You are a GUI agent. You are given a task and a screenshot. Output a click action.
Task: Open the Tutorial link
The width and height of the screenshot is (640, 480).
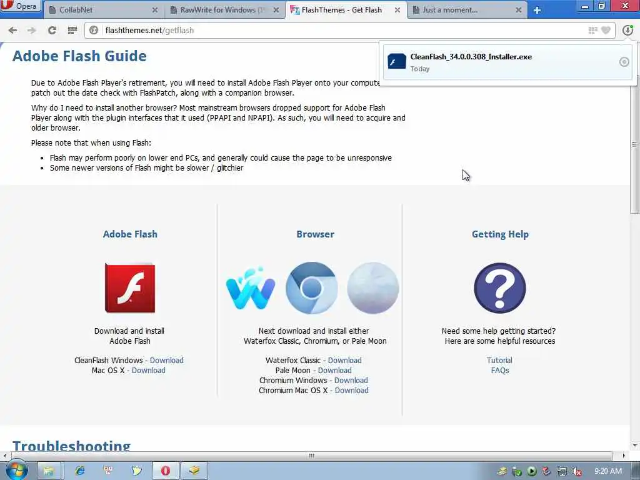499,361
